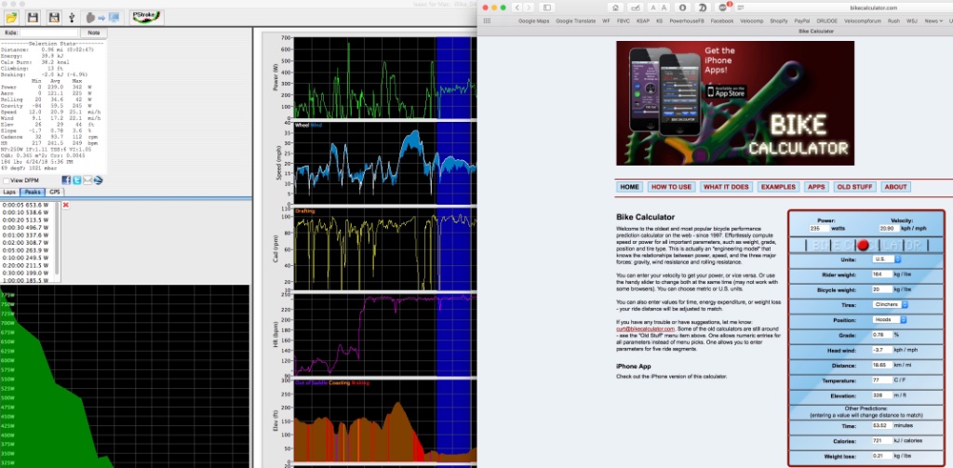Enable the View DFPM checkbox
Screen dimensions: 953x468
[x=6, y=181]
